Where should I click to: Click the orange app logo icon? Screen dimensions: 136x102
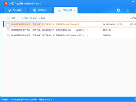6,3
